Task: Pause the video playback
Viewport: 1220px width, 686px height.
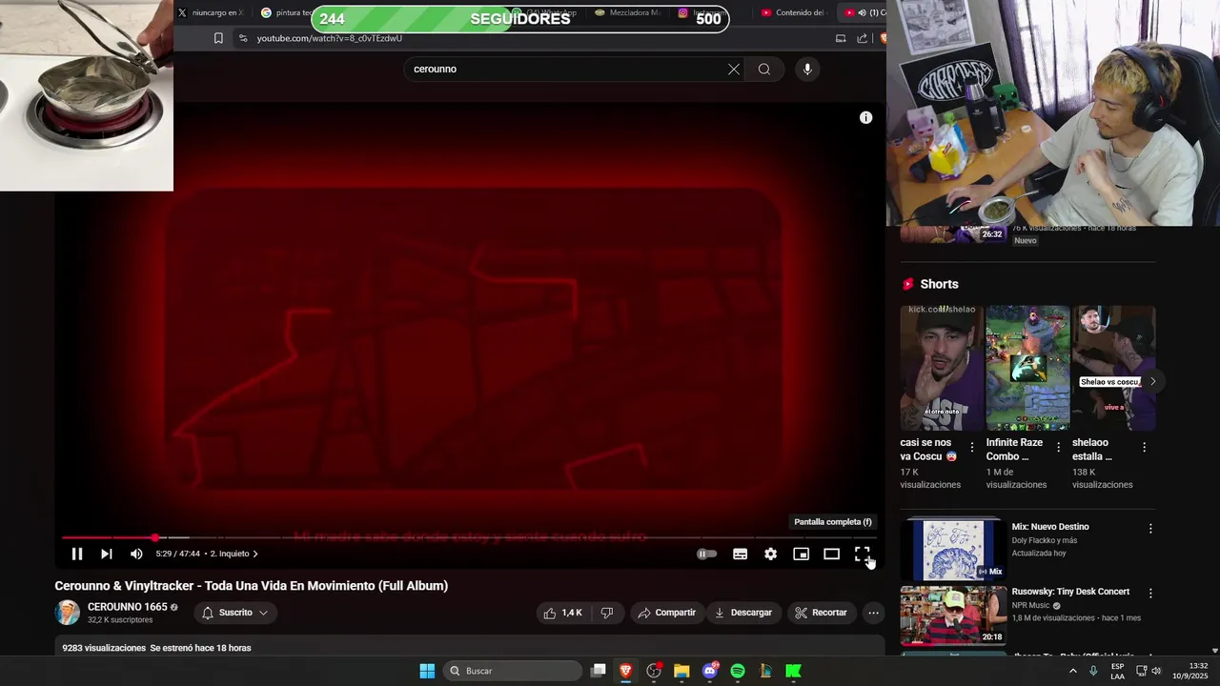Action: 77,554
